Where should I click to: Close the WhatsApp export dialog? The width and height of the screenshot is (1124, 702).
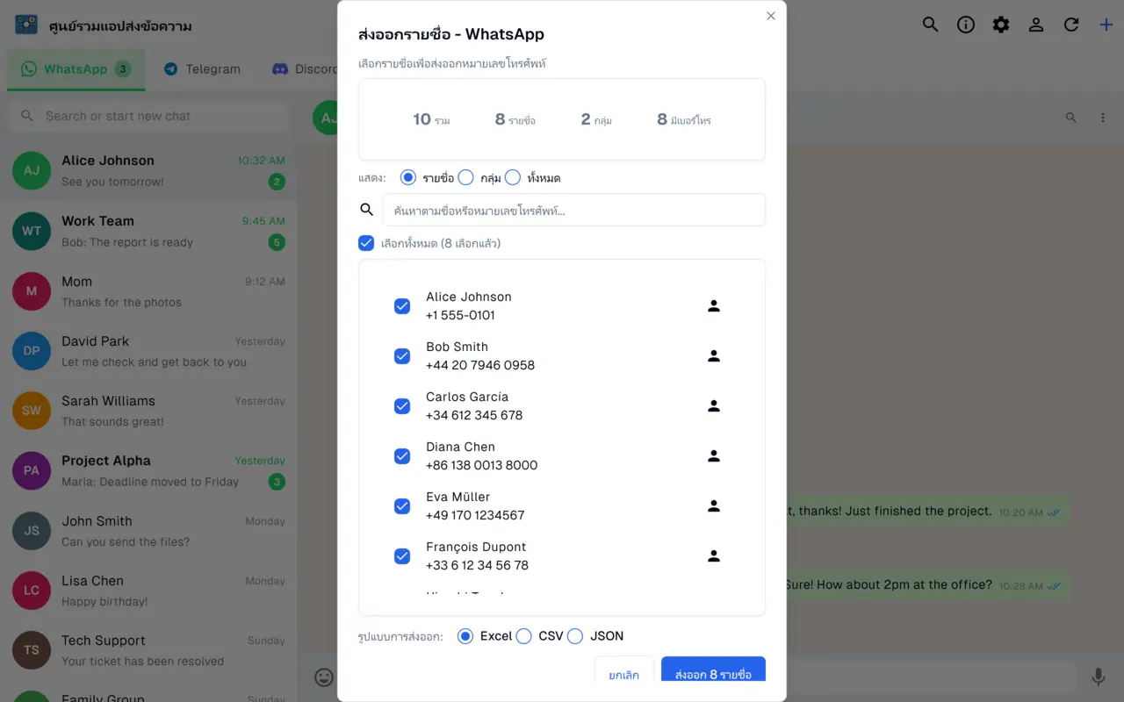[771, 16]
